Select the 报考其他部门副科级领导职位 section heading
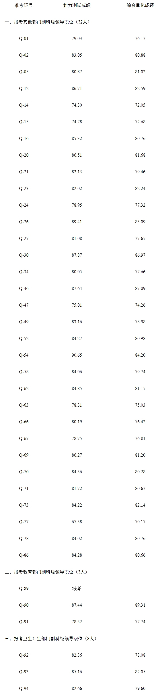The height and width of the screenshot is (700, 156). click(x=48, y=22)
